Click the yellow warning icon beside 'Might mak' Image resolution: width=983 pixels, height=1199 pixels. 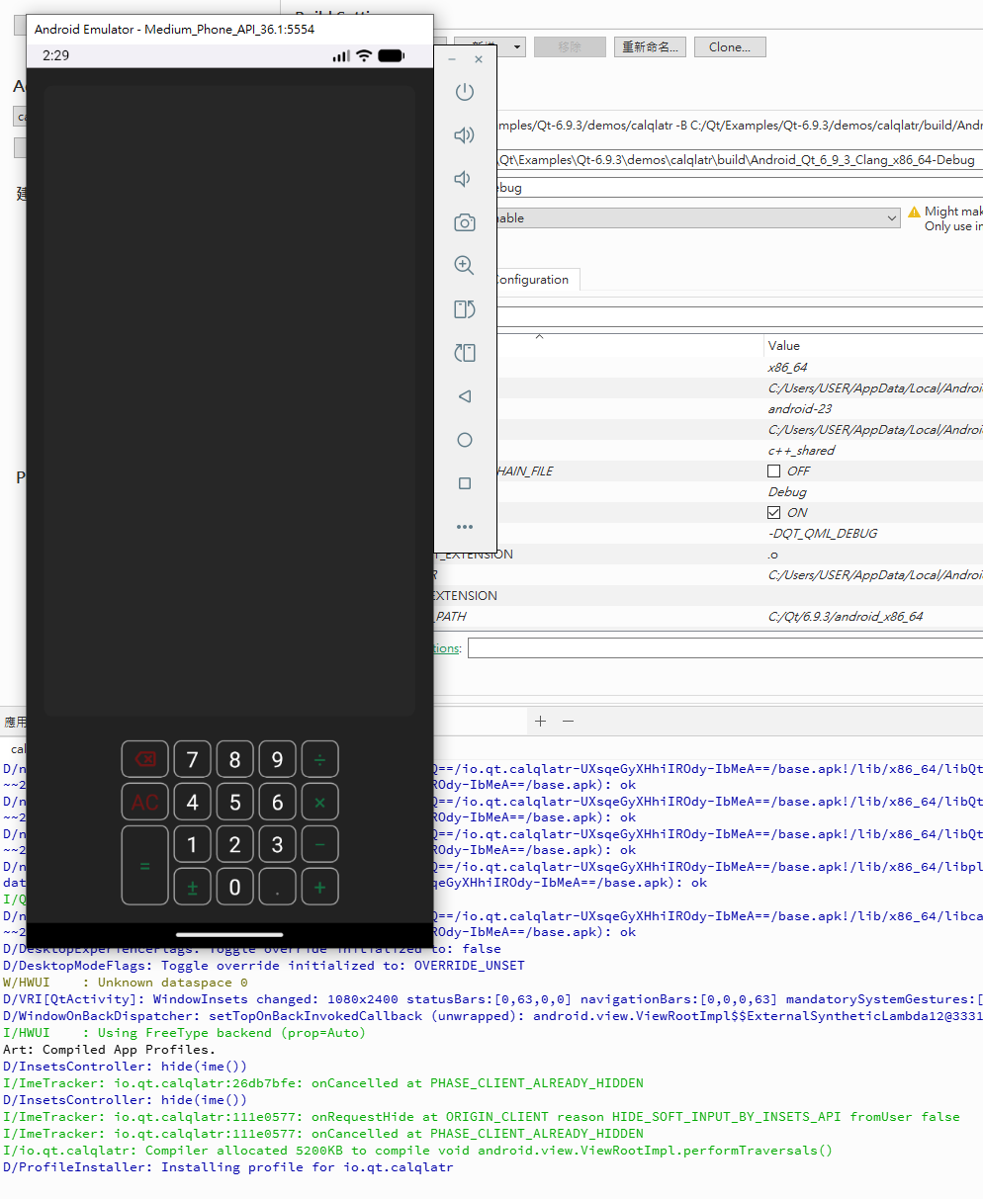coord(914,212)
